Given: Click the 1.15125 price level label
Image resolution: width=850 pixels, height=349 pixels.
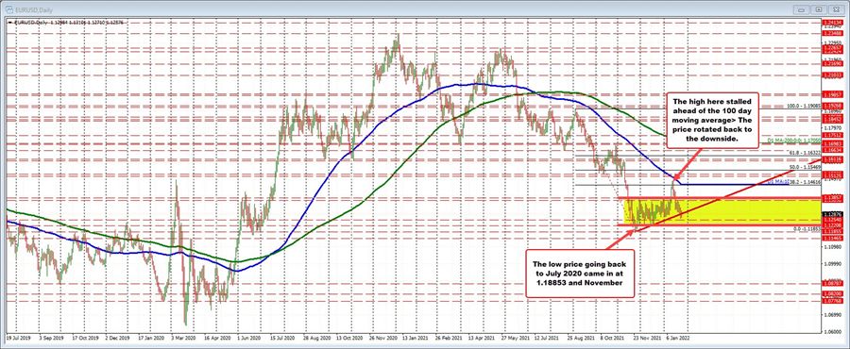Looking at the screenshot, I should (832, 174).
